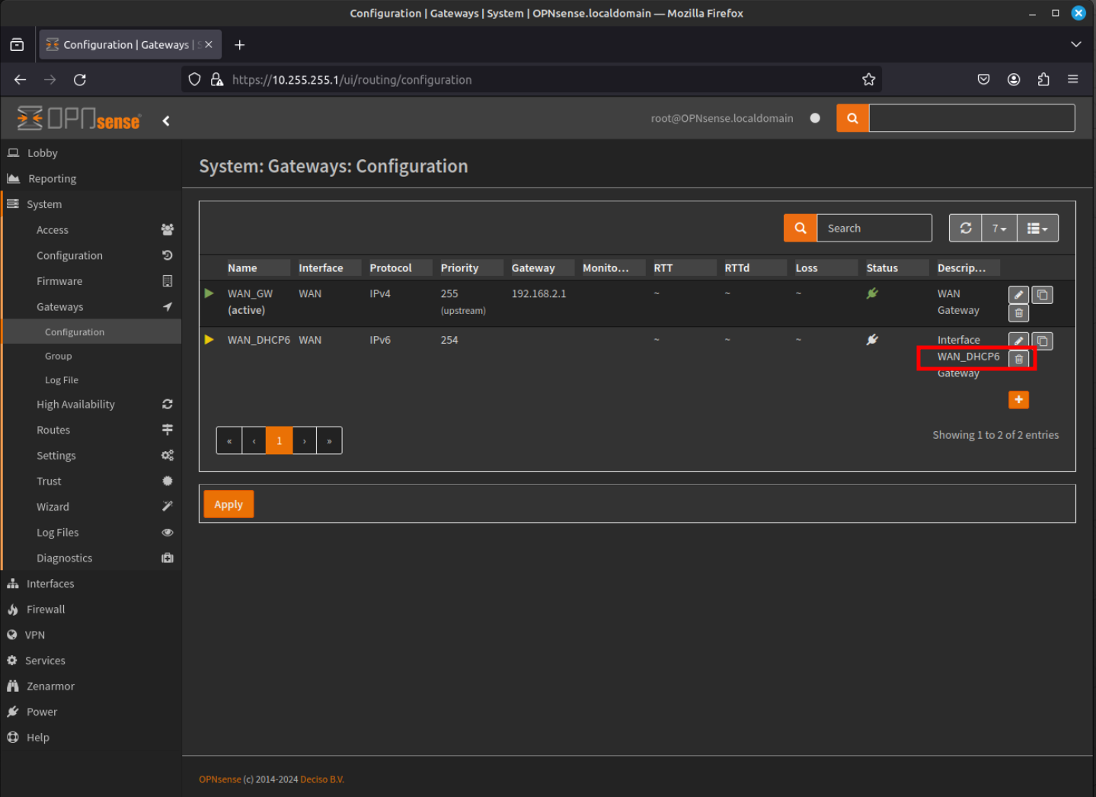This screenshot has width=1096, height=797.
Task: Toggle the WAN_DHCP6 enabled play indicator
Action: point(209,340)
